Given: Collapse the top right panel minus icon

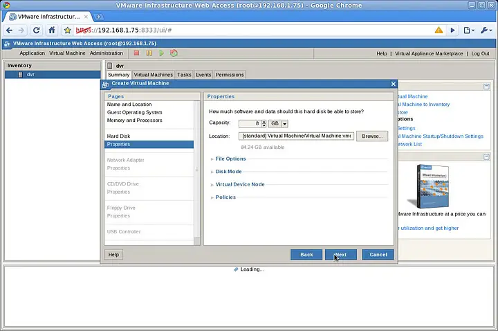Looking at the screenshot, I should pyautogui.click(x=486, y=87).
